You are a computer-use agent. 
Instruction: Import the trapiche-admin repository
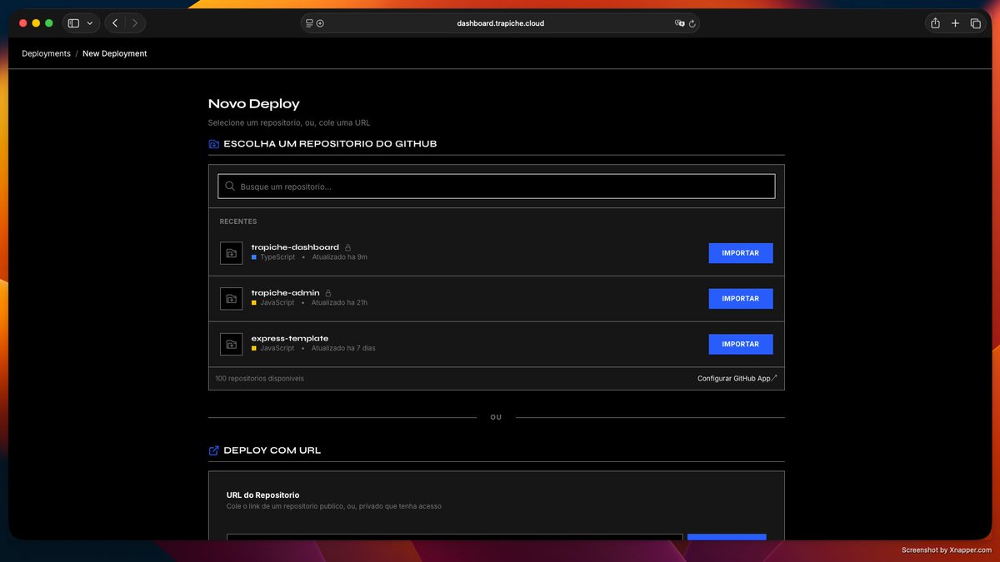pyautogui.click(x=741, y=299)
